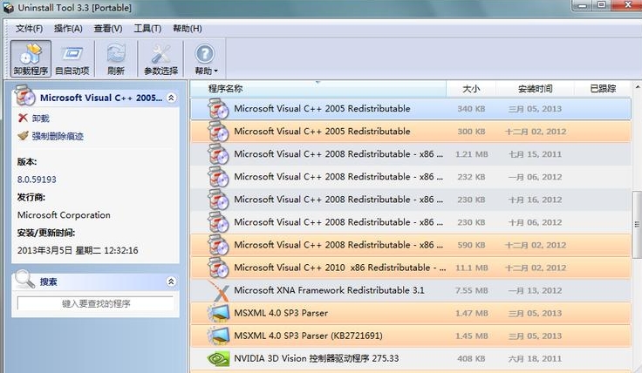Click icon of MSXML 4.0 SP3 Parser 1.47 MB
Viewport: 642px width, 373px height.
point(218,313)
